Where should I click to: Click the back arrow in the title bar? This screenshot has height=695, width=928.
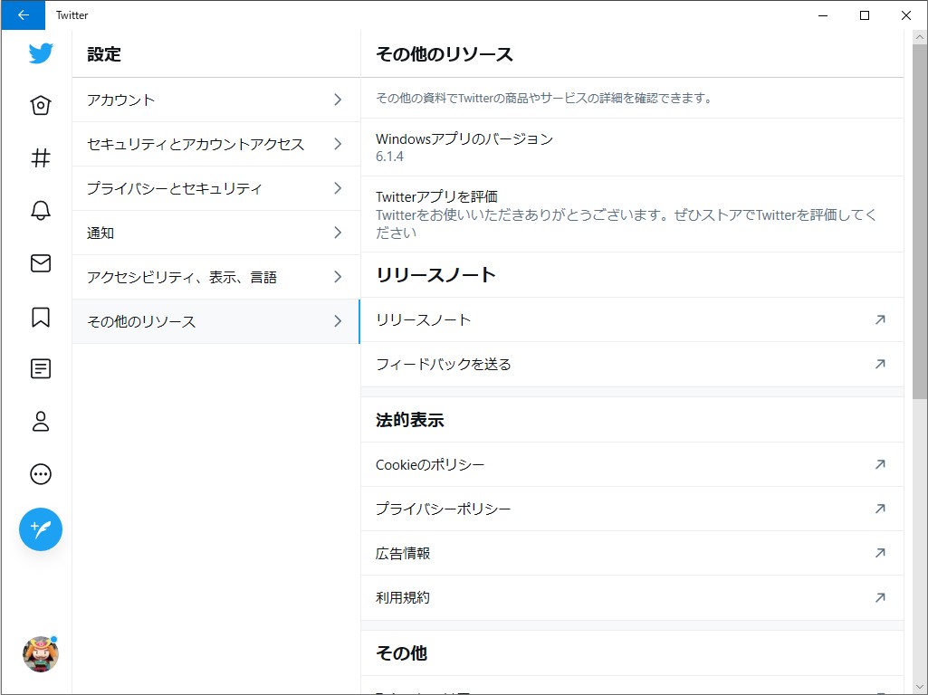coord(23,15)
